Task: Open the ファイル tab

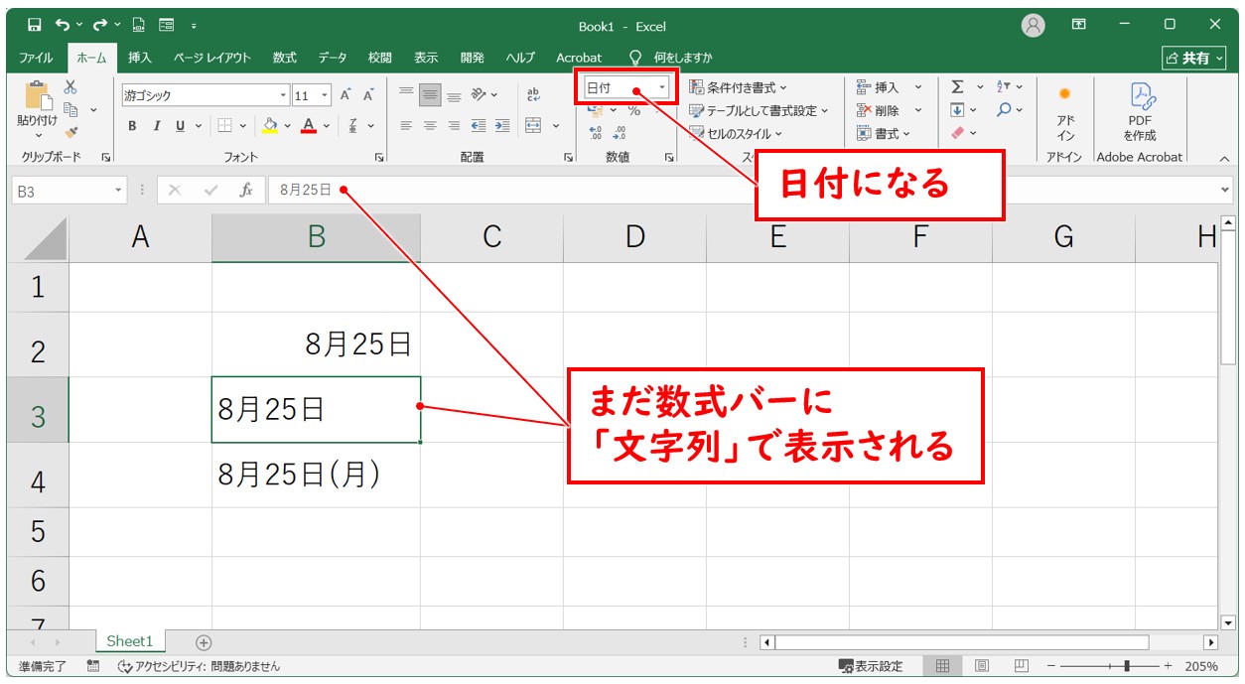Action: (x=36, y=58)
